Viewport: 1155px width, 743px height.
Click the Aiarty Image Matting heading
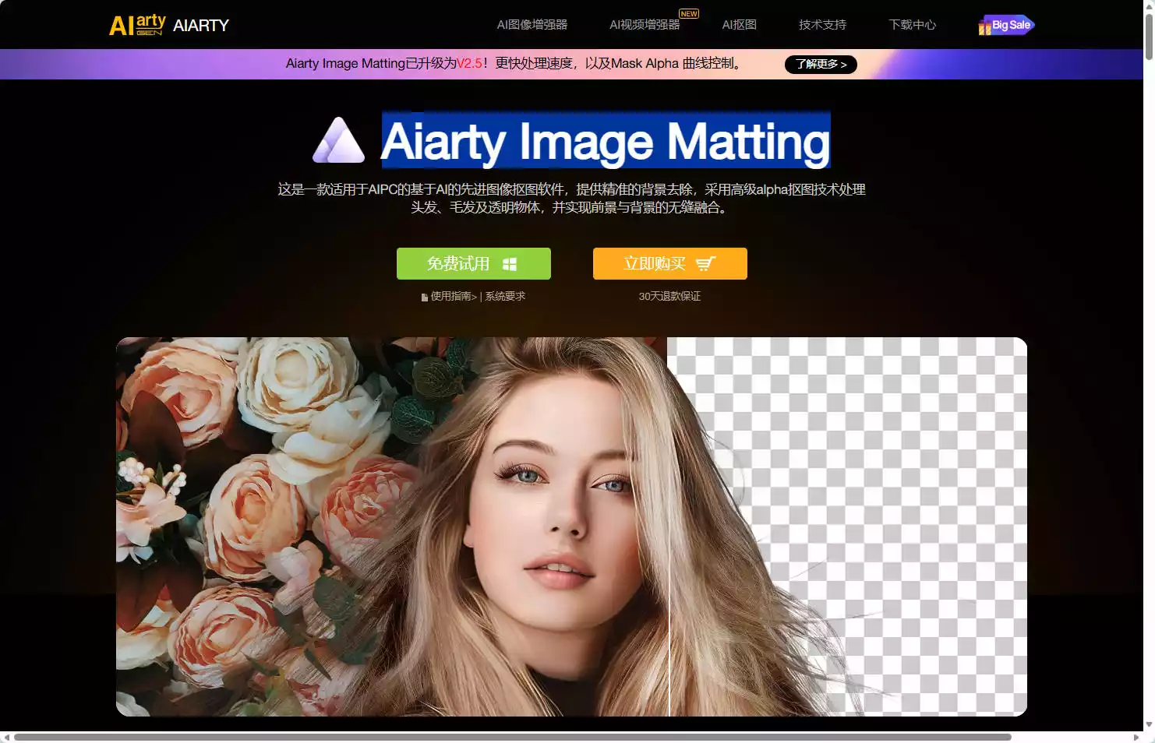pos(606,141)
